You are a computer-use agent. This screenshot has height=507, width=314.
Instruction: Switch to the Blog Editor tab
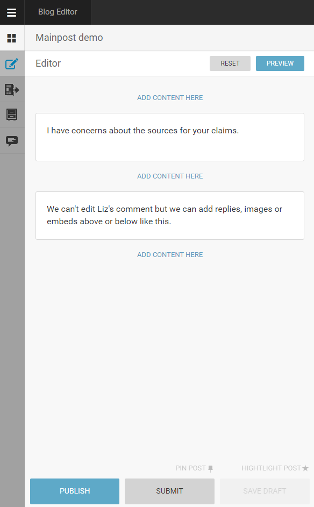(58, 12)
